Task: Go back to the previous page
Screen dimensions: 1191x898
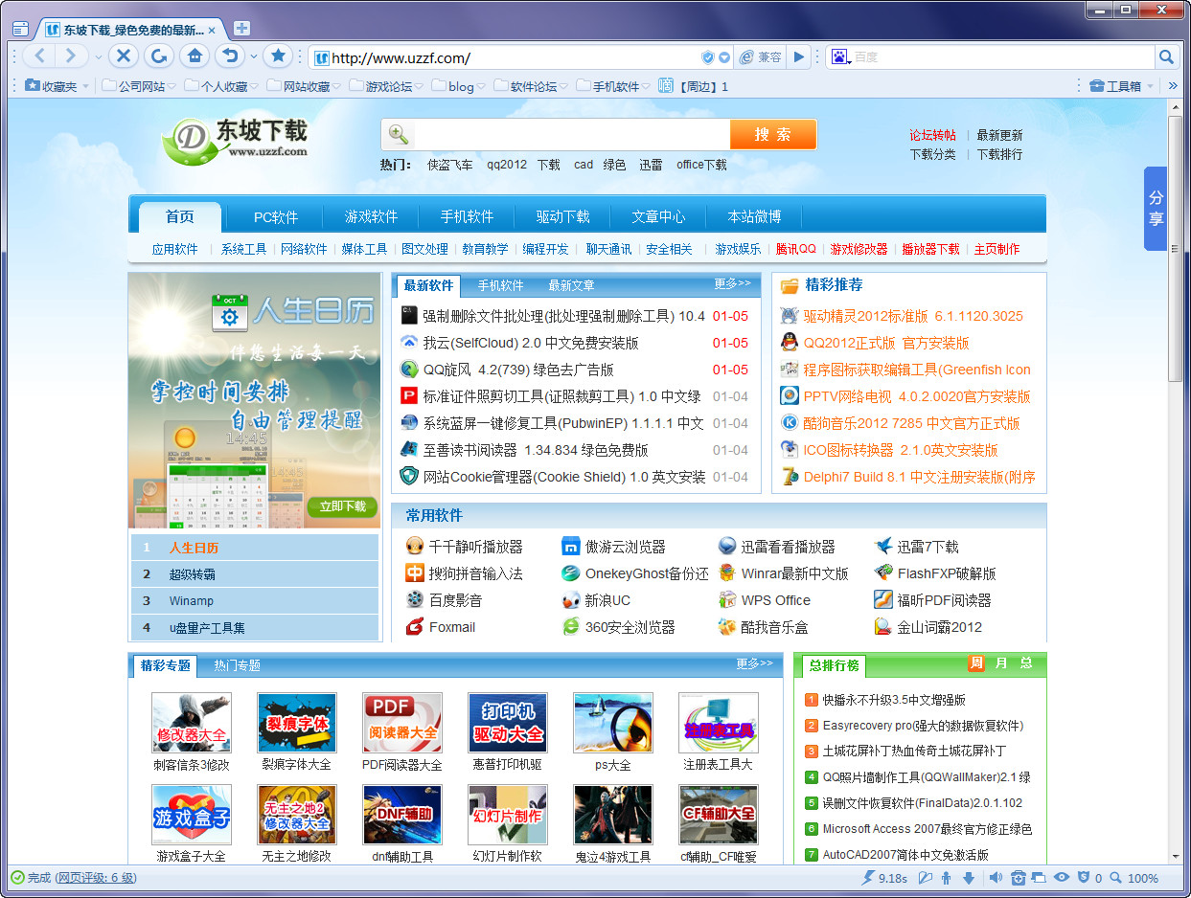Action: click(40, 56)
